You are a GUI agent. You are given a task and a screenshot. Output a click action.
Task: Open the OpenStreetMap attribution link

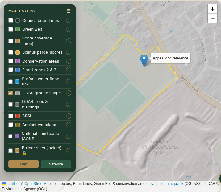(x=37, y=184)
